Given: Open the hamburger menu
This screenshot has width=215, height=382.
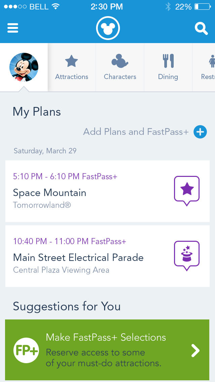Looking at the screenshot, I should coord(13,28).
